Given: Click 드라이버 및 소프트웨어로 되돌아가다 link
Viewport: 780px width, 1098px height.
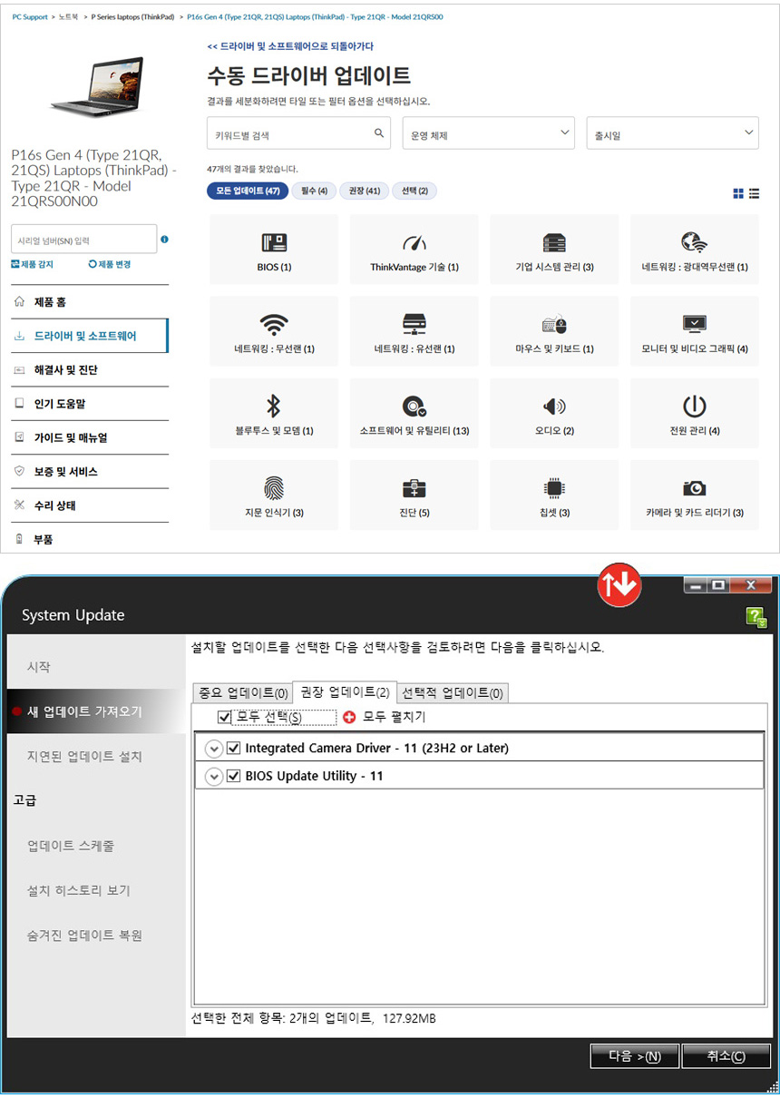Looking at the screenshot, I should click(x=290, y=46).
